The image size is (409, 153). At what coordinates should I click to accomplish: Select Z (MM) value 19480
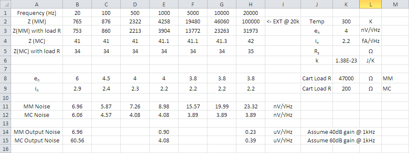tap(193, 22)
